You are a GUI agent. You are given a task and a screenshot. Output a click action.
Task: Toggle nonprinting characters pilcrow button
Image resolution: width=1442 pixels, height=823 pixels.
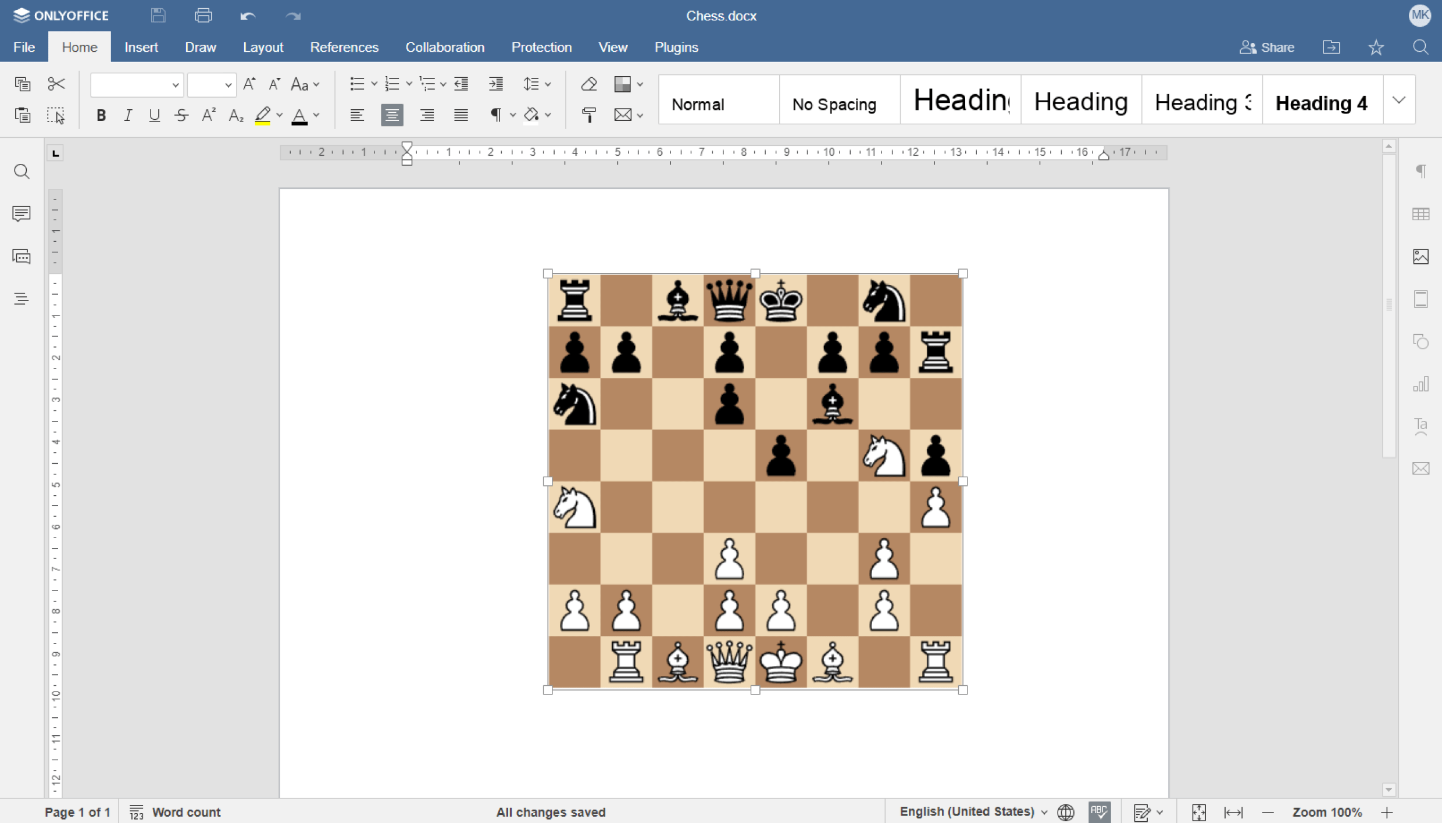pos(496,115)
